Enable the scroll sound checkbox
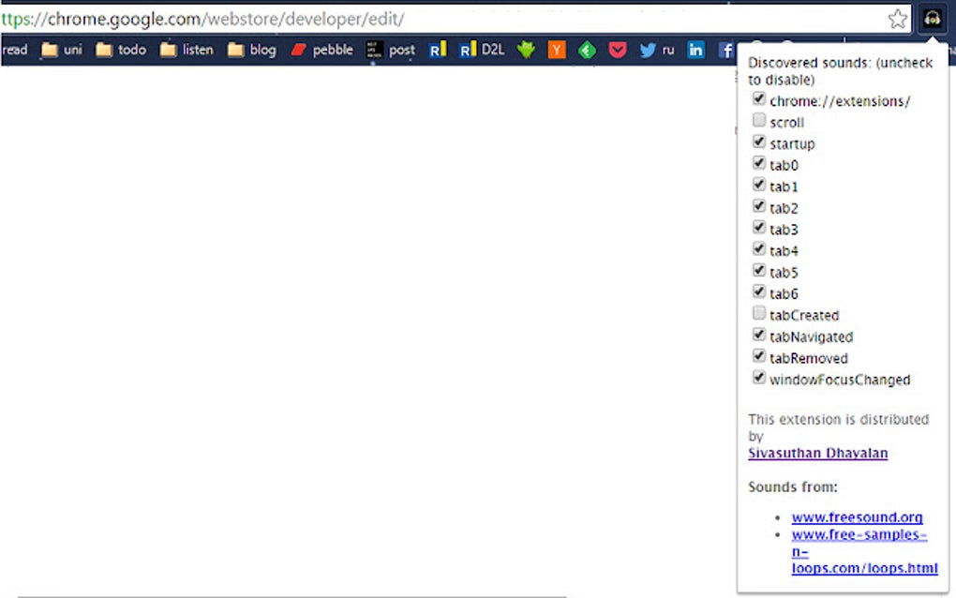 coord(758,119)
